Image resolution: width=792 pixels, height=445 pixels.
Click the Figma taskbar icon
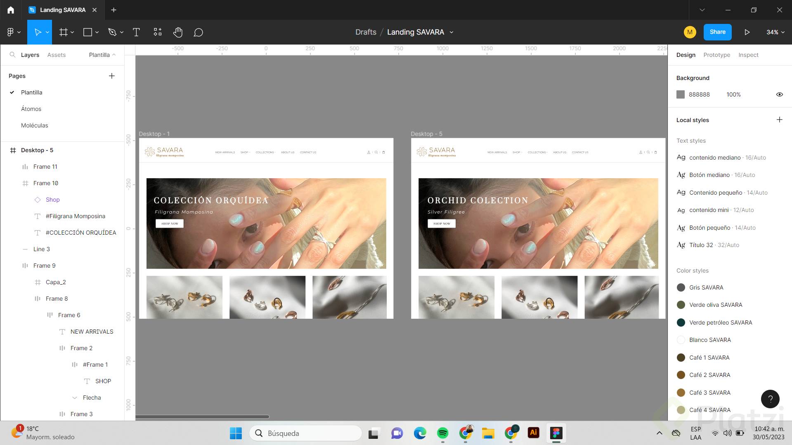click(x=556, y=433)
